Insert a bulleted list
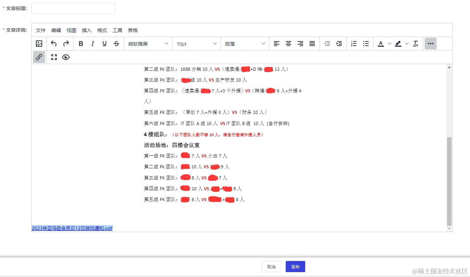 point(366,44)
